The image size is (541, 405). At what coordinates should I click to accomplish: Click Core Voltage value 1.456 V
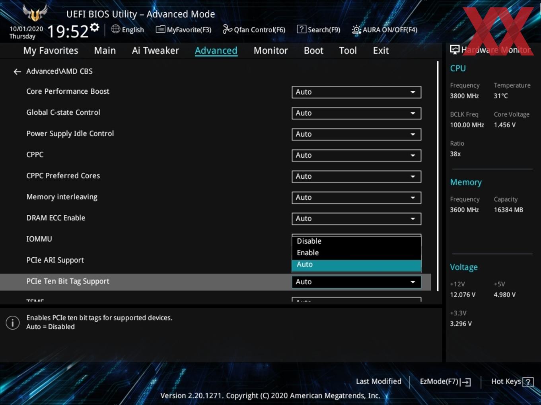[x=505, y=125]
